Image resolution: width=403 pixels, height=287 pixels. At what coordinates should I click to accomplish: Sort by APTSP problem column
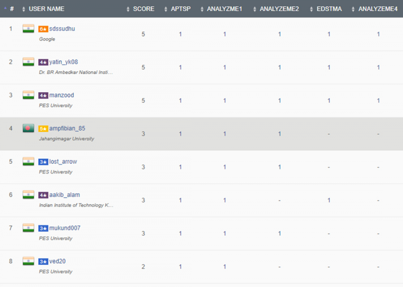(x=180, y=9)
